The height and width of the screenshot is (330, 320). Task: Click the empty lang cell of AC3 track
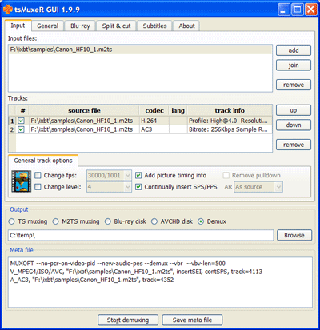pyautogui.click(x=178, y=129)
